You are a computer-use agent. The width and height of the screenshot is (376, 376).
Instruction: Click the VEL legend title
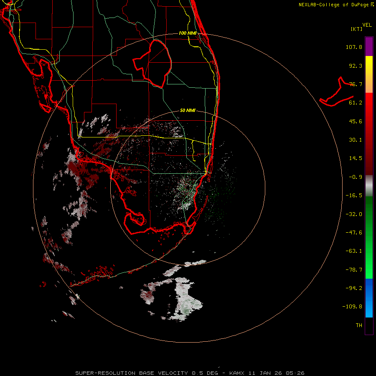[x=367, y=25]
